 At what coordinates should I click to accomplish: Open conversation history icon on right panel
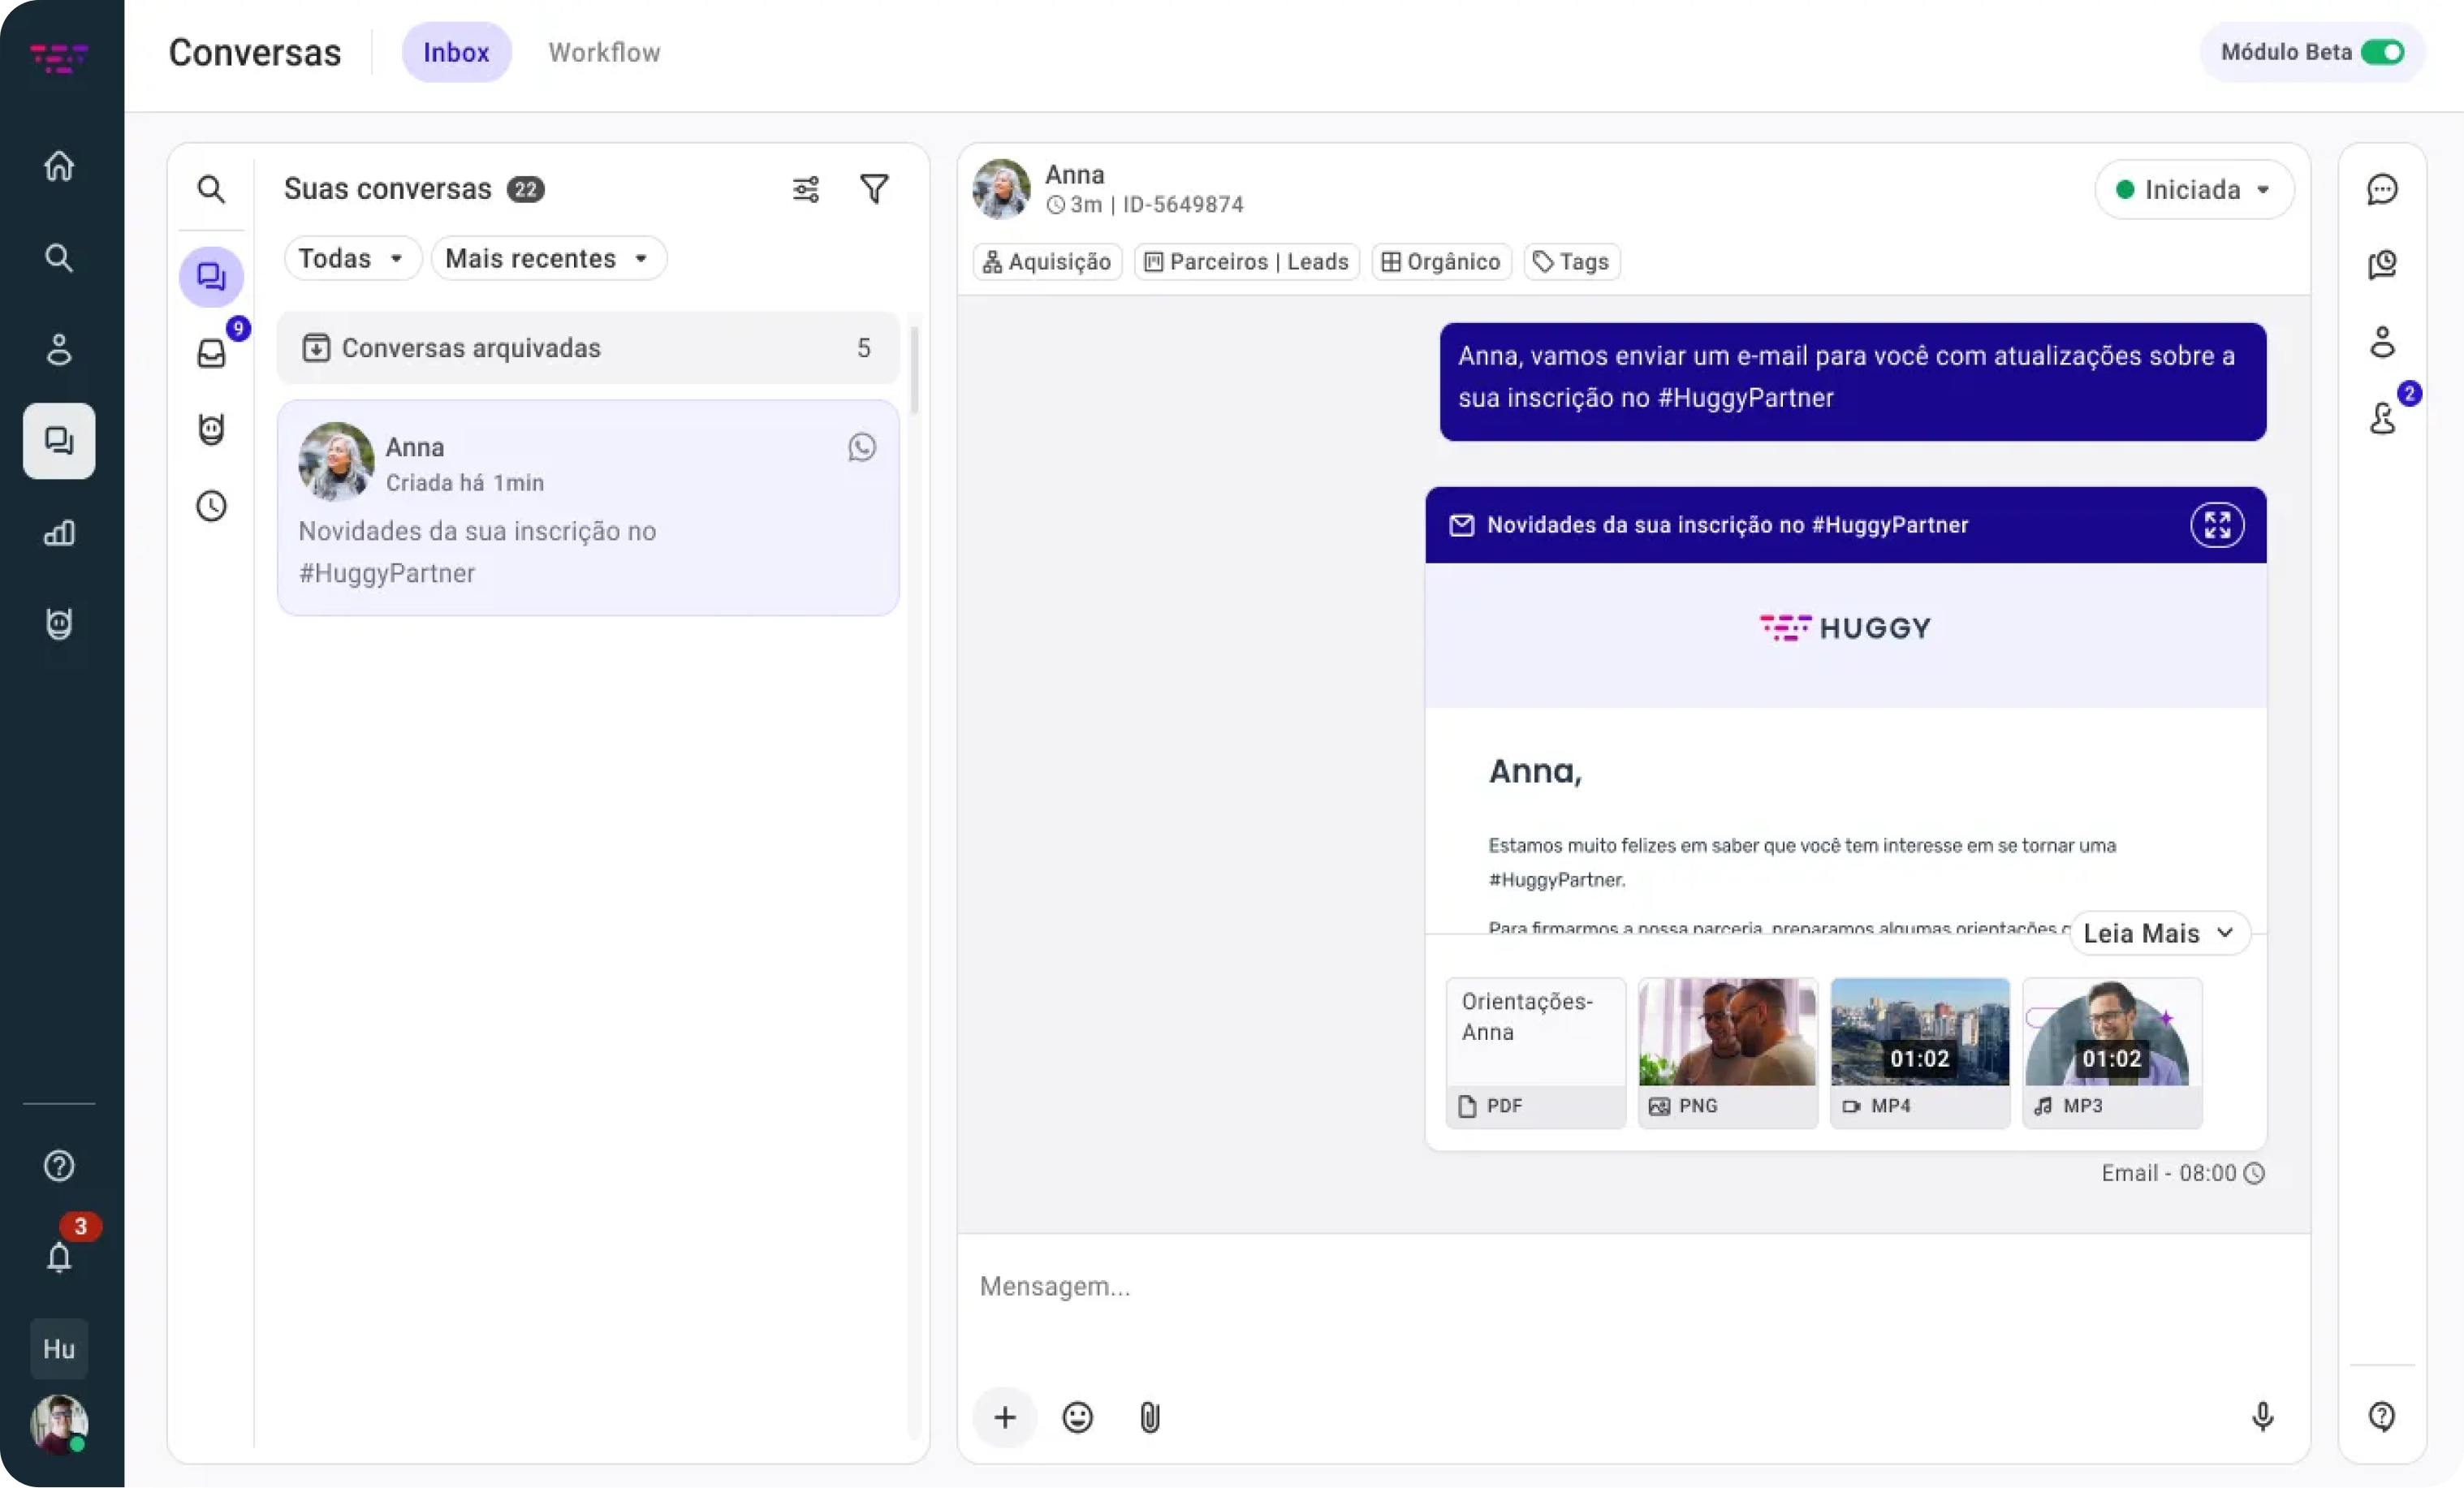click(x=2382, y=265)
